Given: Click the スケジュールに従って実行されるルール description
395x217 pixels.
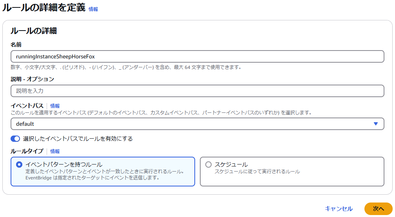Looking at the screenshot, I should pyautogui.click(x=257, y=172).
